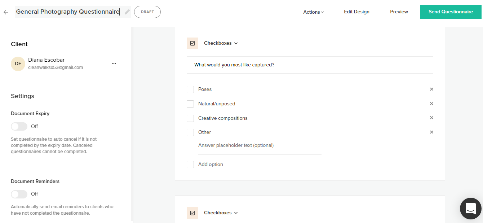Open Edit Design
This screenshot has width=483, height=223.
(356, 12)
